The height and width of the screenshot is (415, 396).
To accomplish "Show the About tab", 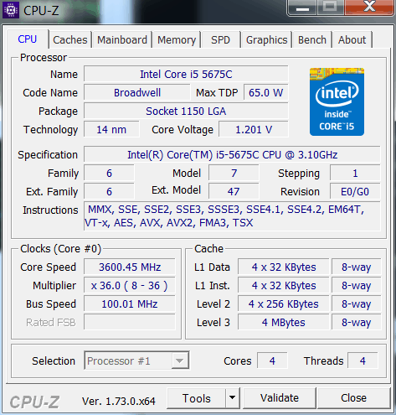I will (352, 39).
